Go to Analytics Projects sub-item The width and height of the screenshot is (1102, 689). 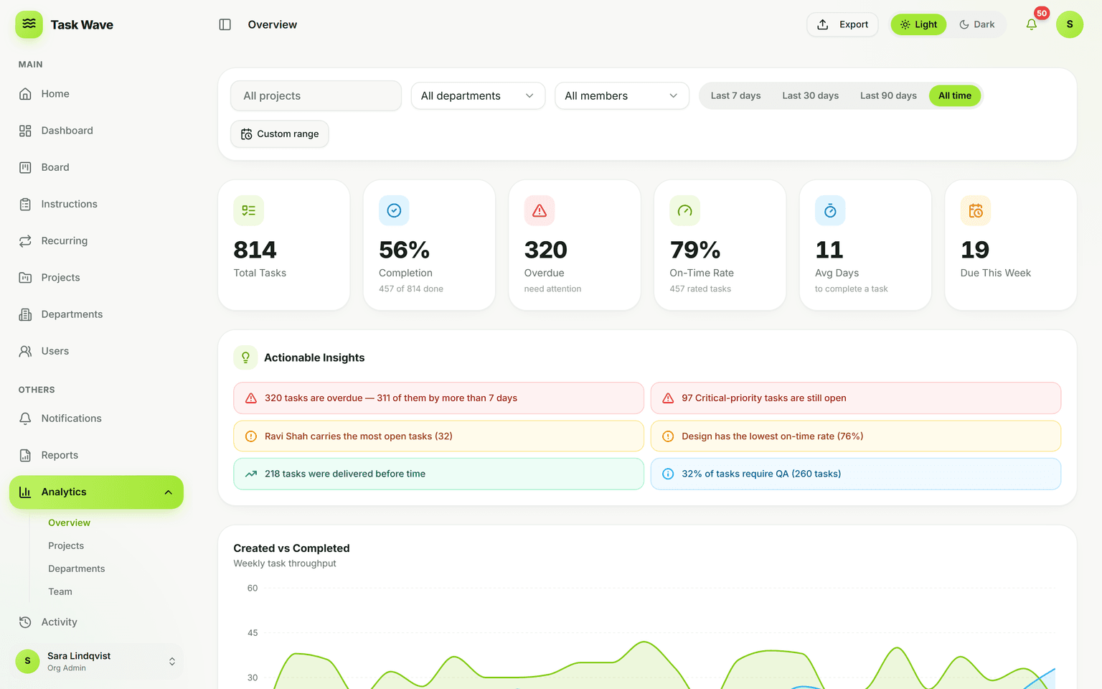pos(66,545)
